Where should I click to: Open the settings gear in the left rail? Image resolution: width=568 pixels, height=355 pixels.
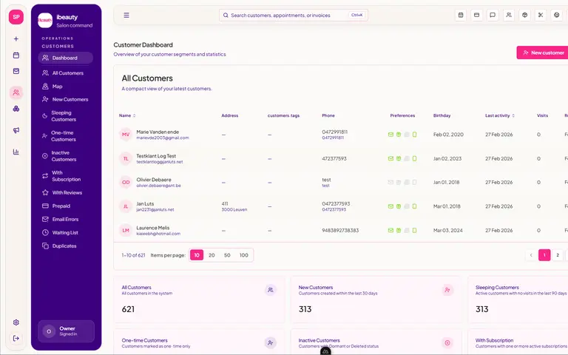16,322
